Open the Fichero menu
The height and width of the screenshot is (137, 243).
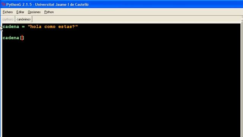[x=8, y=12]
